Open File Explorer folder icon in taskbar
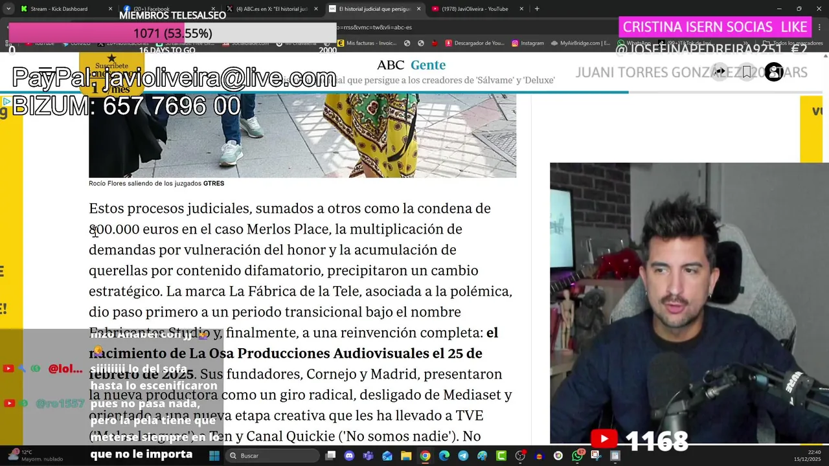Viewport: 829px width, 466px height. click(406, 456)
